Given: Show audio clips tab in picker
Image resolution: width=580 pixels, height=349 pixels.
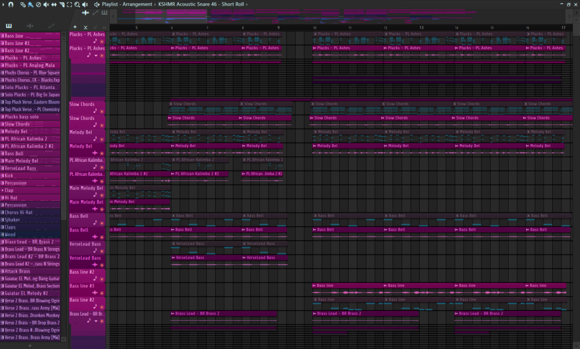Looking at the screenshot, I should (x=30, y=26).
